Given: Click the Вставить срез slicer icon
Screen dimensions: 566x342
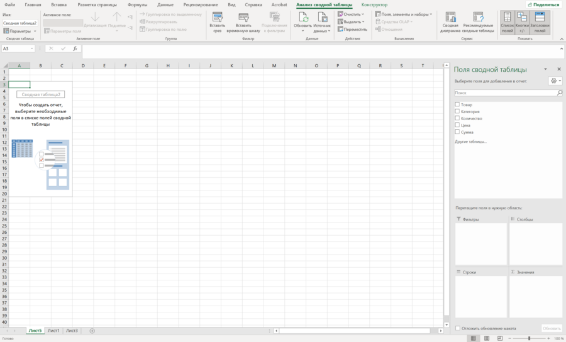Looking at the screenshot, I should click(218, 17).
